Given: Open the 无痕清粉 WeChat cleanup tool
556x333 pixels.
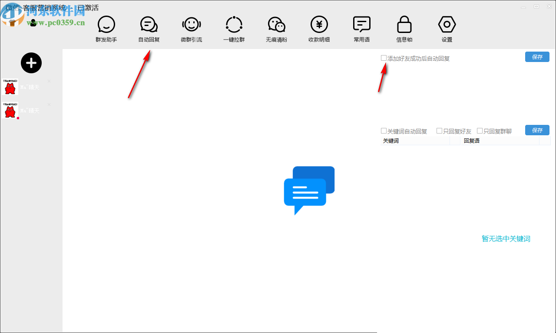Looking at the screenshot, I should [x=277, y=29].
